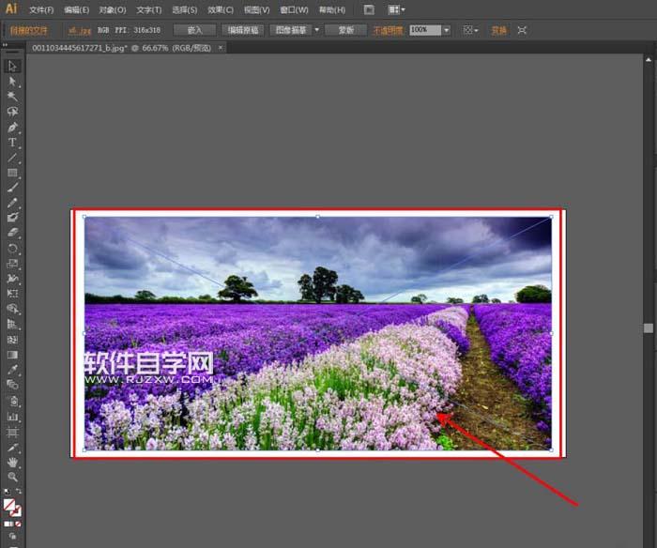Select the Eraser tool
Screen dimensions: 657x548
(x=12, y=233)
